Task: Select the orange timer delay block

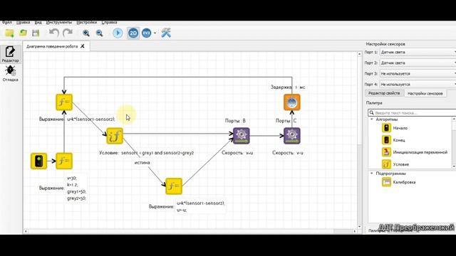Action: coord(292,102)
